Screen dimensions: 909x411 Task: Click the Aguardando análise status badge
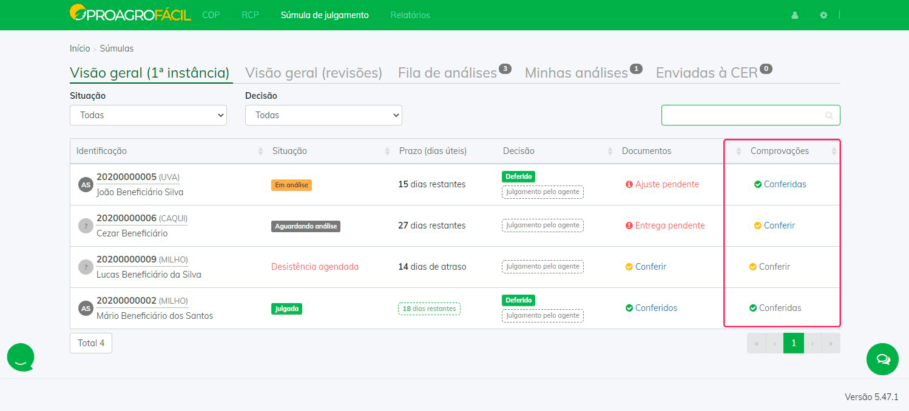[306, 226]
